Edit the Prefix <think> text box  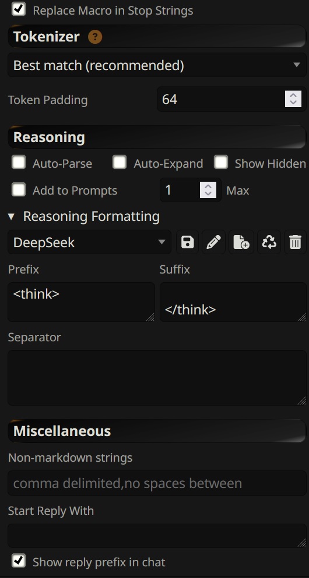81,302
